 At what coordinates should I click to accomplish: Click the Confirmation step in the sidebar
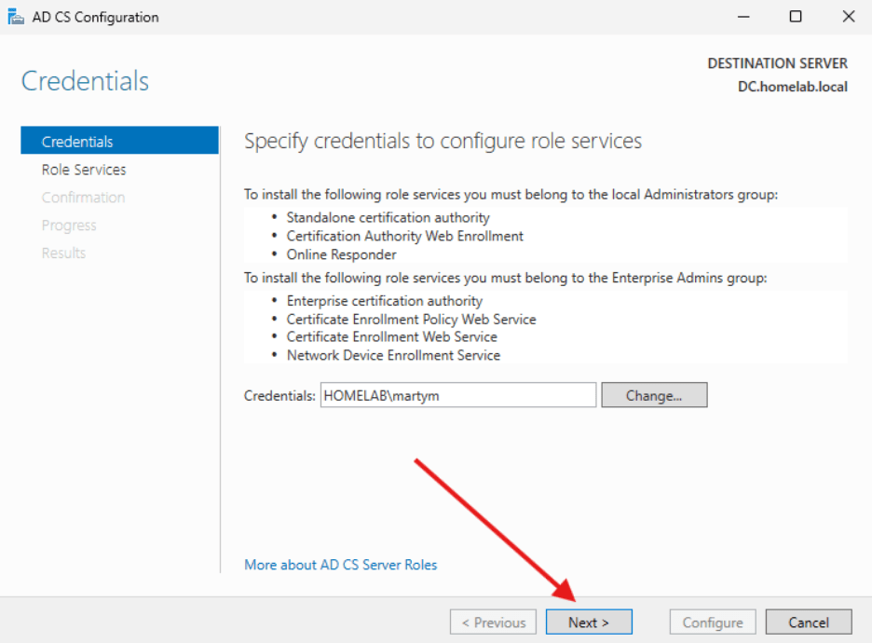click(83, 197)
